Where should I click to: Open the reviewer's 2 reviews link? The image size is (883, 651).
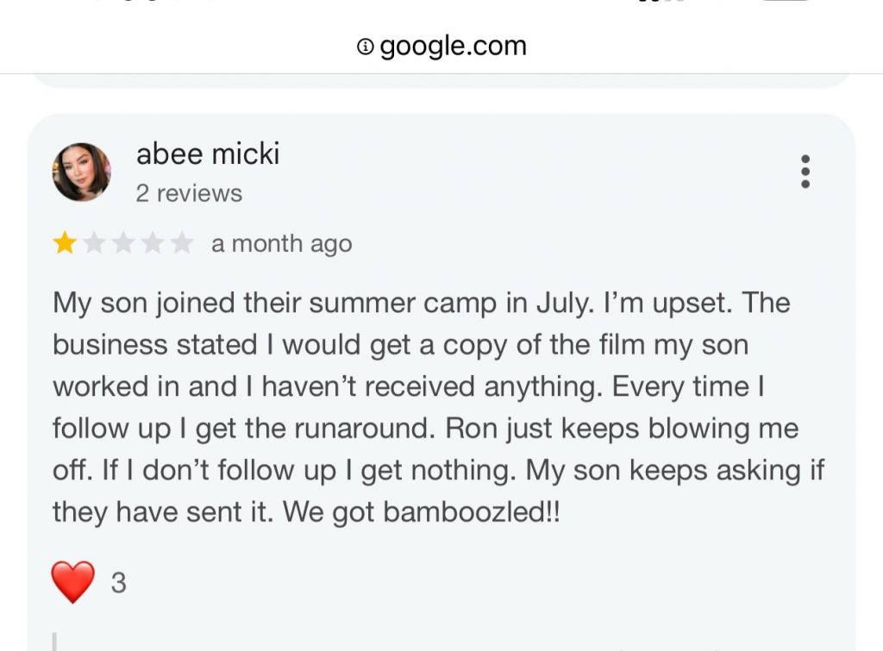189,193
